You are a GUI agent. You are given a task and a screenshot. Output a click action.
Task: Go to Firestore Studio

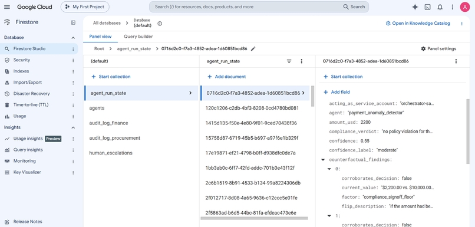29,49
